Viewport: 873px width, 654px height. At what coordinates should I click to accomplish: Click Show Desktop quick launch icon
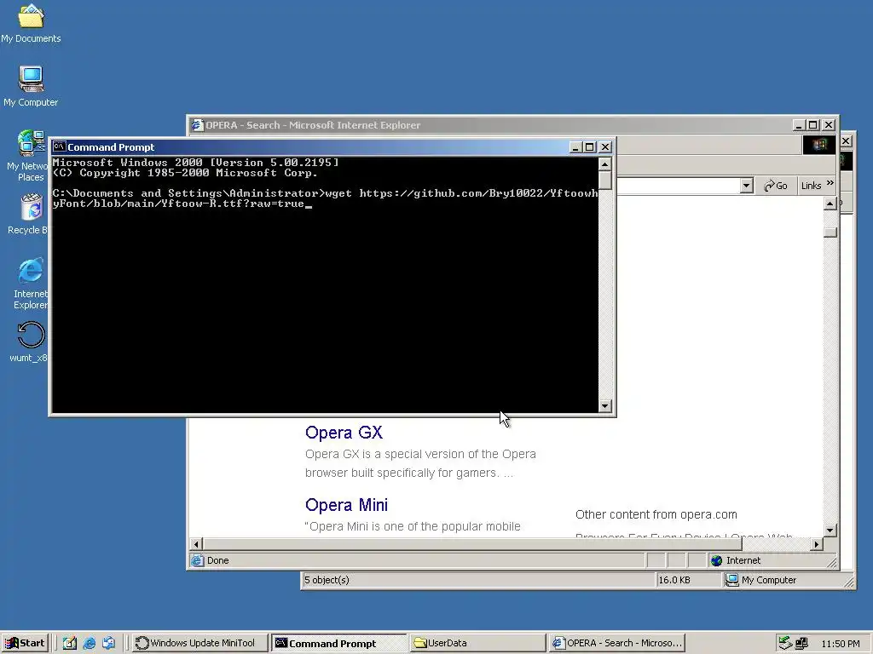[x=70, y=643]
